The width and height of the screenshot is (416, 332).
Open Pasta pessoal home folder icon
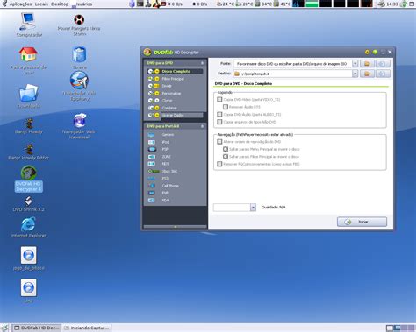28,61
